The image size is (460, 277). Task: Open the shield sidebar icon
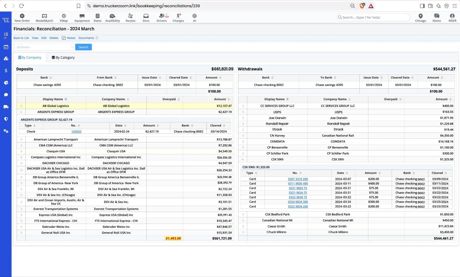(x=6, y=119)
